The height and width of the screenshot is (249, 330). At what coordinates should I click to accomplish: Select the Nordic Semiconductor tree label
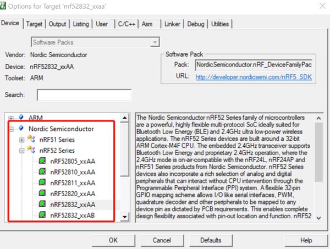(x=61, y=129)
